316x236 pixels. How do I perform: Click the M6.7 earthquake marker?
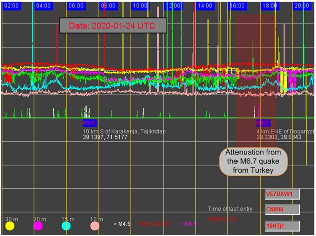tap(263, 123)
